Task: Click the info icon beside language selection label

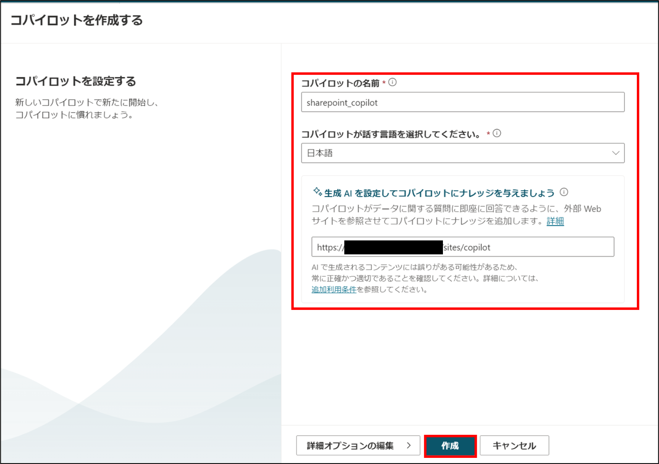Action: (x=497, y=133)
